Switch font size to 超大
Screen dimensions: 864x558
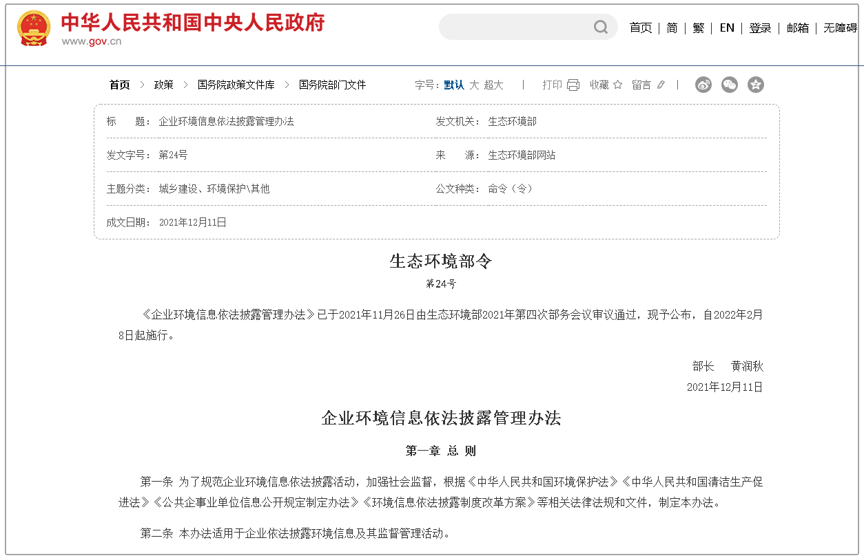click(493, 85)
